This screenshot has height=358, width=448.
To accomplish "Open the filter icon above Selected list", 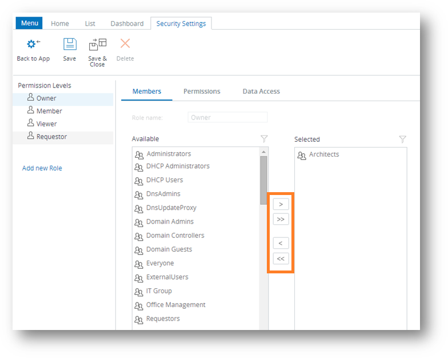I will (x=402, y=139).
